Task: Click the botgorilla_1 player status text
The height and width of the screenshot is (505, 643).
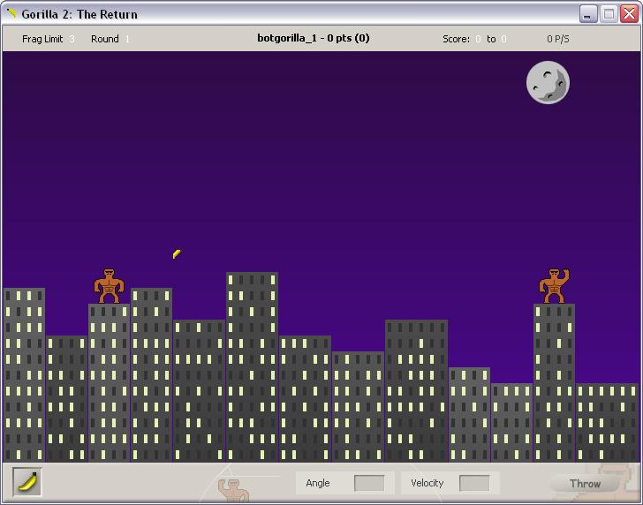Action: coord(314,38)
